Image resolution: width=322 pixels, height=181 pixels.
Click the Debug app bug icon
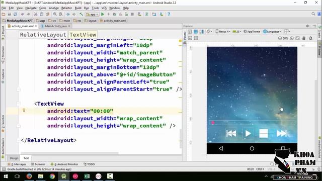pos(114,14)
